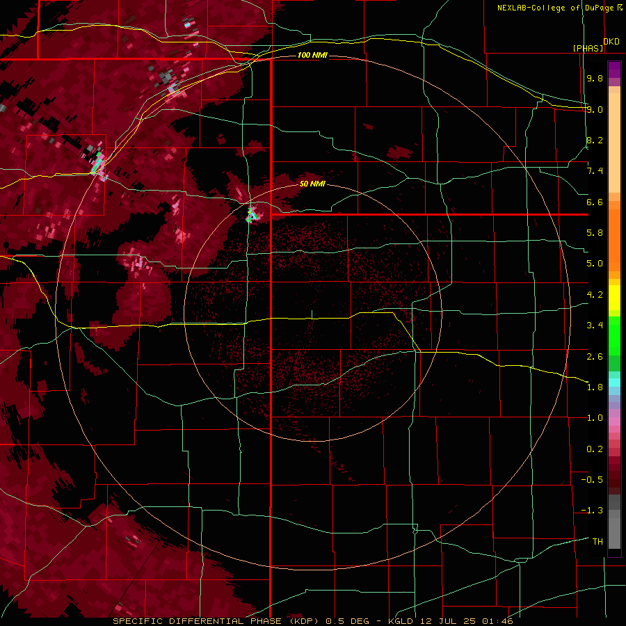
Task: Pick the bright green band of the color bar
Action: click(614, 335)
